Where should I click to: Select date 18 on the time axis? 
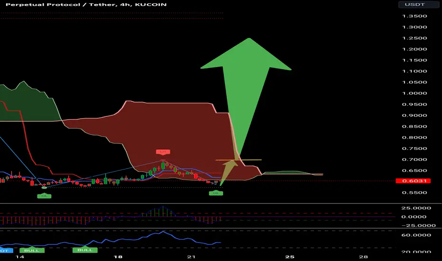click(118, 257)
